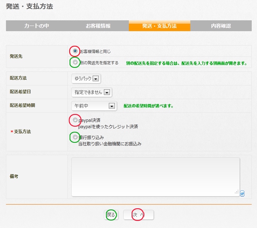Click the green 配送の希望時間が選べます hint text
Screen dimensions: 257x228
click(x=148, y=106)
